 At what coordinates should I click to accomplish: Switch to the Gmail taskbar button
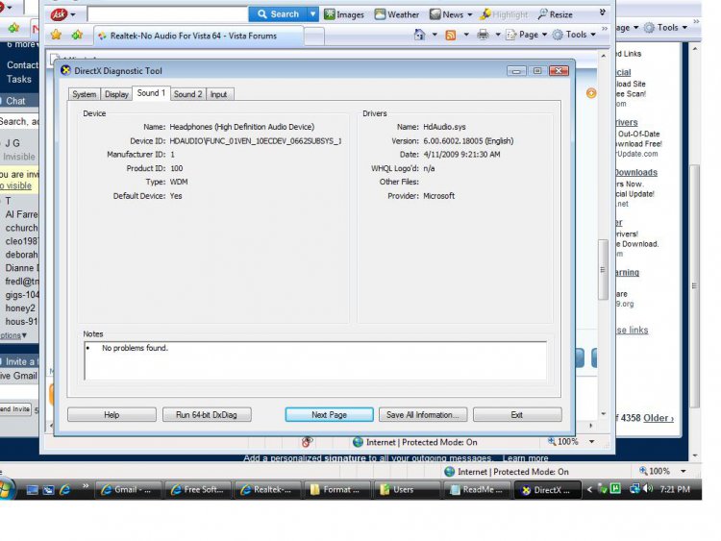point(128,490)
